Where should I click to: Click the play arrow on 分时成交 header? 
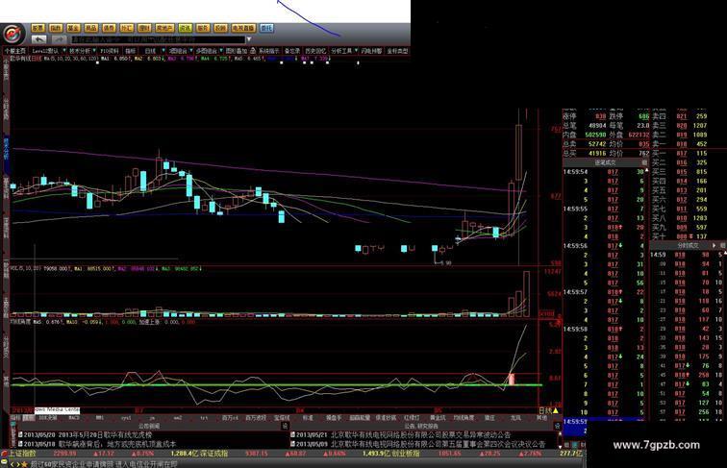(714, 245)
